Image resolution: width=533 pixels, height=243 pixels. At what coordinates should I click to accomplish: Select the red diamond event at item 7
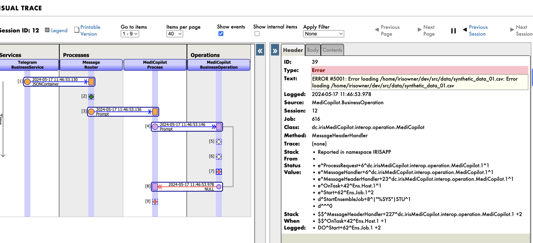point(219,172)
